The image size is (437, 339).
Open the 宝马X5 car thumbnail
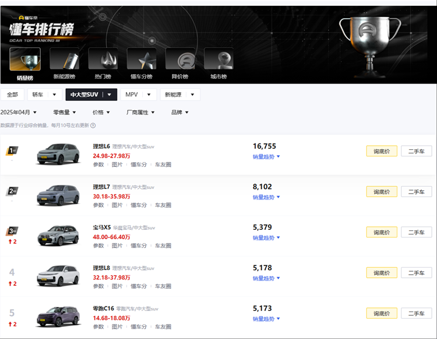click(58, 235)
